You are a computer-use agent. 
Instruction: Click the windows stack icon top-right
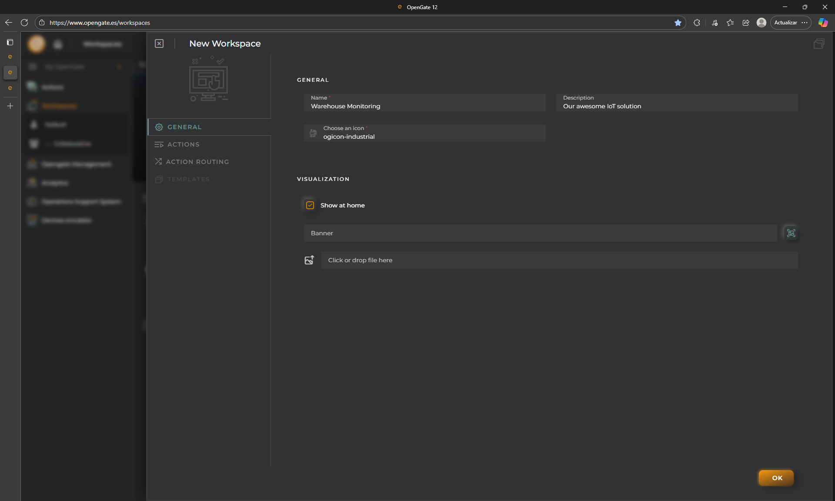tap(818, 43)
